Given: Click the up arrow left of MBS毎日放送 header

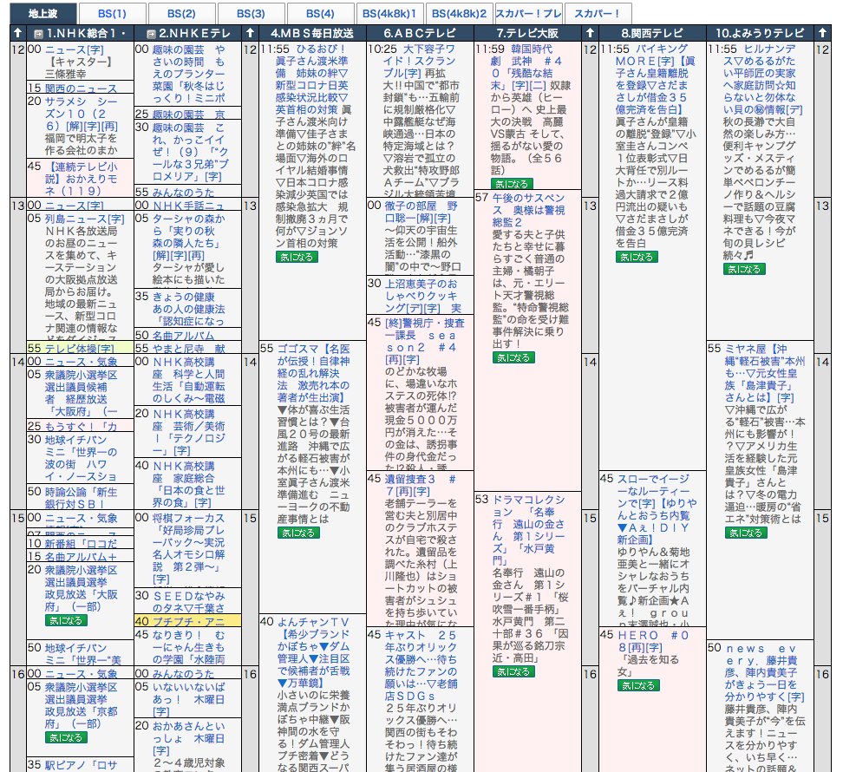Looking at the screenshot, I should 250,33.
